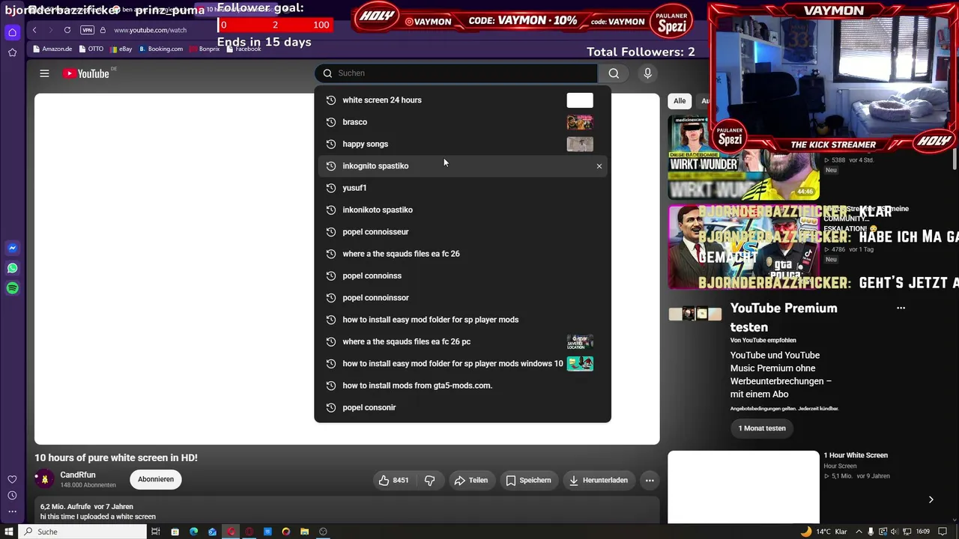The height and width of the screenshot is (539, 959).
Task: Select suggestion "inkonikoto spastiko"
Action: pos(462,210)
